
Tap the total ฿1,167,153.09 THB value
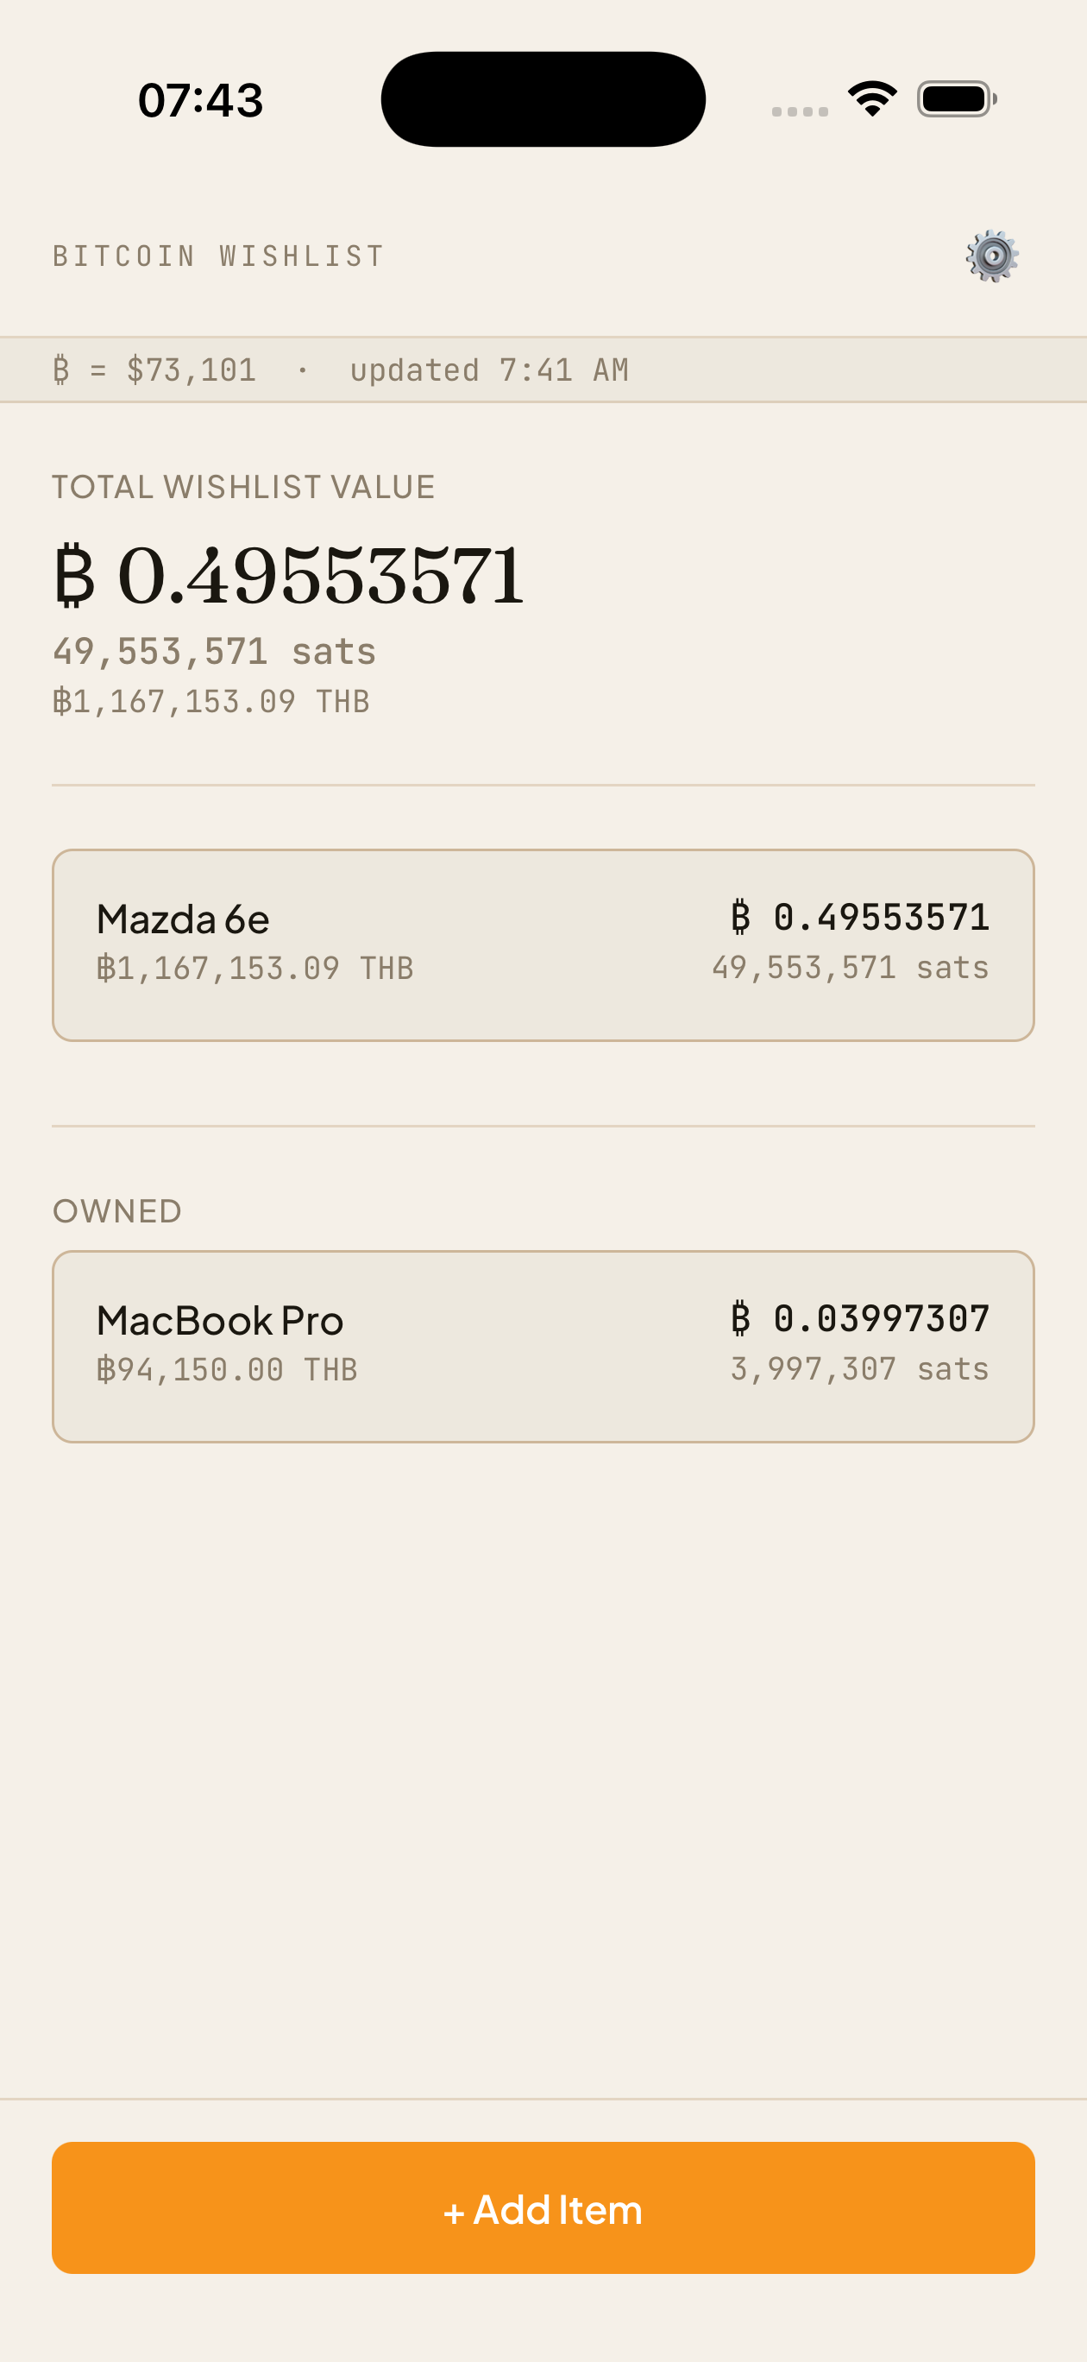[210, 702]
